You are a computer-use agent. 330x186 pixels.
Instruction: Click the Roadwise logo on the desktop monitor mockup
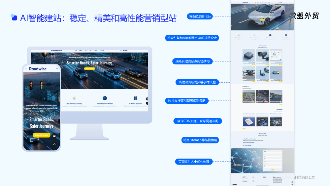(x=56, y=51)
